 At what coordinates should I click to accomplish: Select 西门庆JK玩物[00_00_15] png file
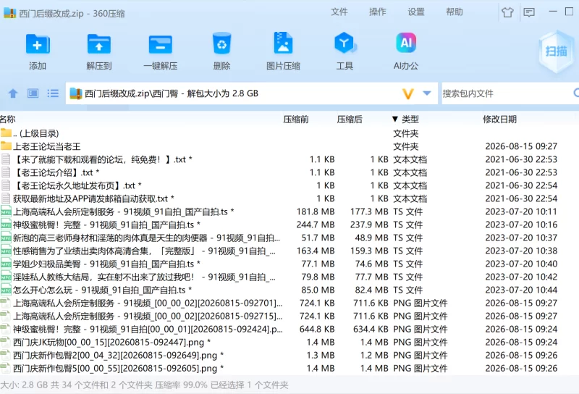point(289,343)
